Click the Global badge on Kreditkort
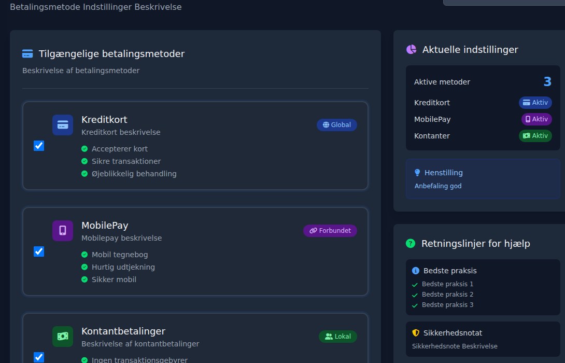The height and width of the screenshot is (363, 565). (x=337, y=125)
